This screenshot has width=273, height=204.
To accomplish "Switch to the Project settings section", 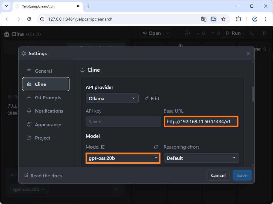I will (x=45, y=138).
